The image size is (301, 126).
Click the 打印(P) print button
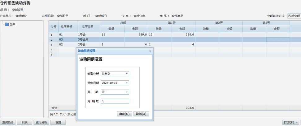tap(289, 122)
